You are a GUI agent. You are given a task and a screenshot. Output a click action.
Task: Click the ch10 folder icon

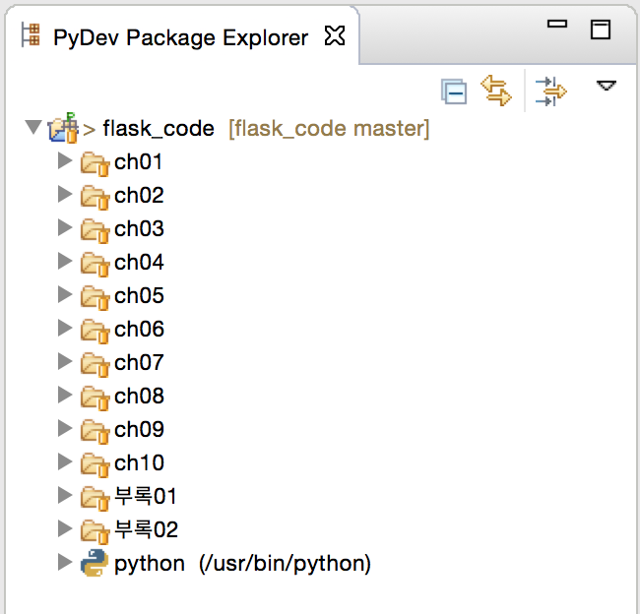pos(95,465)
